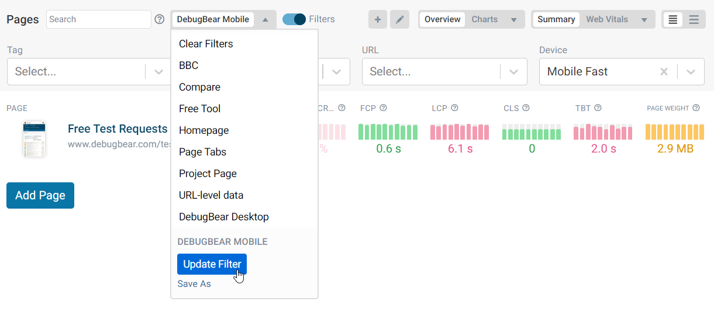Open the Summary/Web Vitals dropdown arrow

click(x=644, y=20)
